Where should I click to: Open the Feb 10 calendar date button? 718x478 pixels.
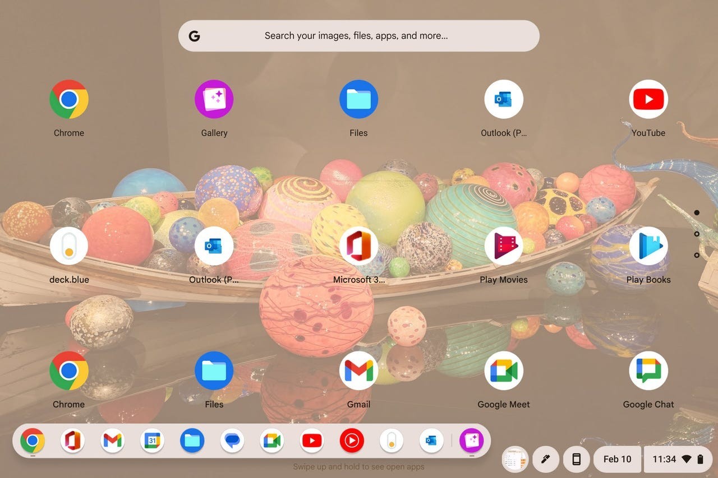tap(617, 459)
